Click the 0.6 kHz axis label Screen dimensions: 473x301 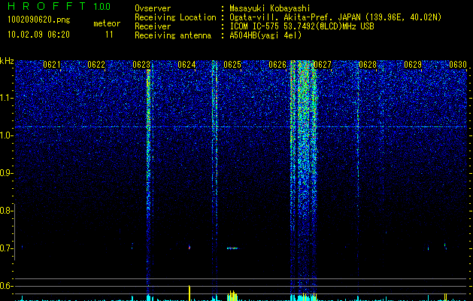tap(6, 286)
